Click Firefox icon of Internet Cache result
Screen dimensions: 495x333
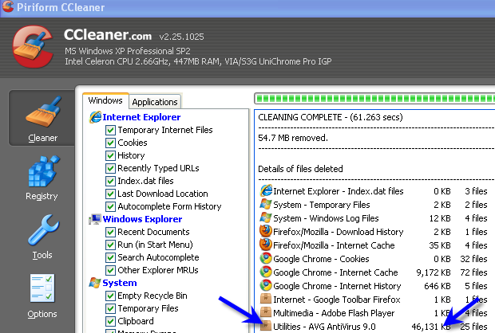tap(266, 245)
